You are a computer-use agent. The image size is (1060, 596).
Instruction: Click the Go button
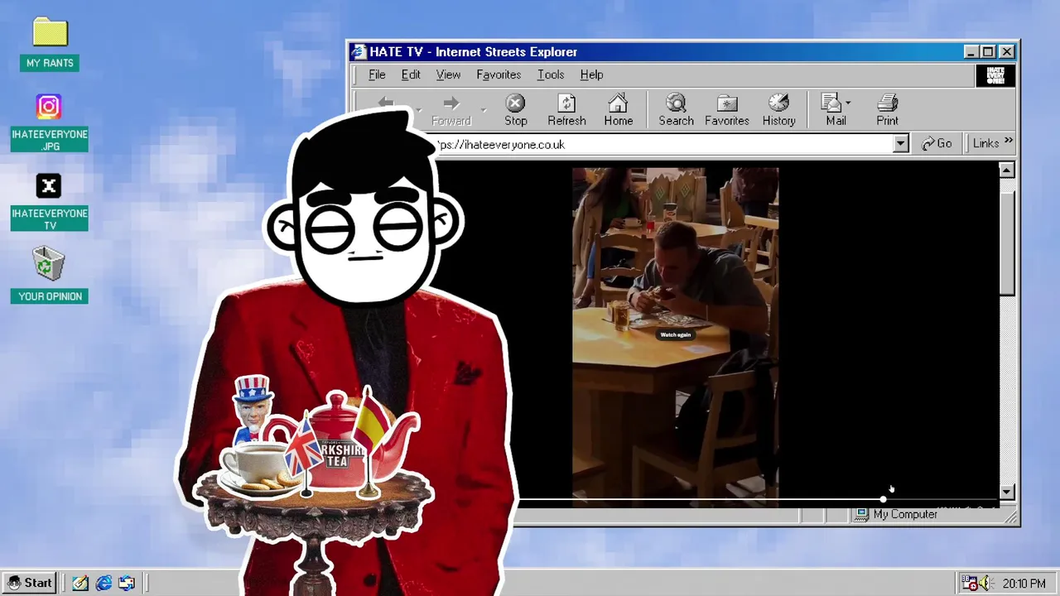click(x=937, y=143)
